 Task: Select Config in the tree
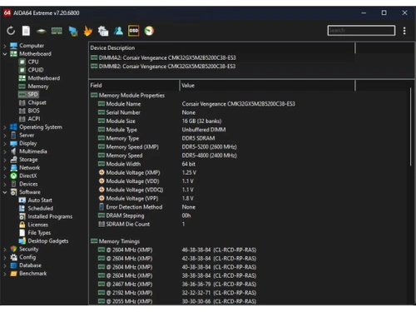point(27,257)
